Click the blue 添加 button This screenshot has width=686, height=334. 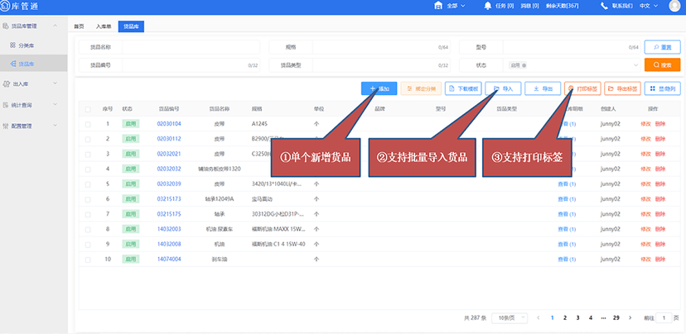(379, 88)
